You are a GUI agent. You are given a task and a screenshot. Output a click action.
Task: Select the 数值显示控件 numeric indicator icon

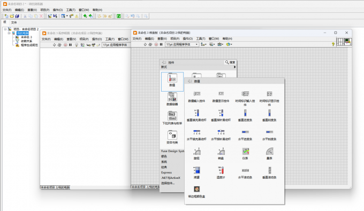221,94
